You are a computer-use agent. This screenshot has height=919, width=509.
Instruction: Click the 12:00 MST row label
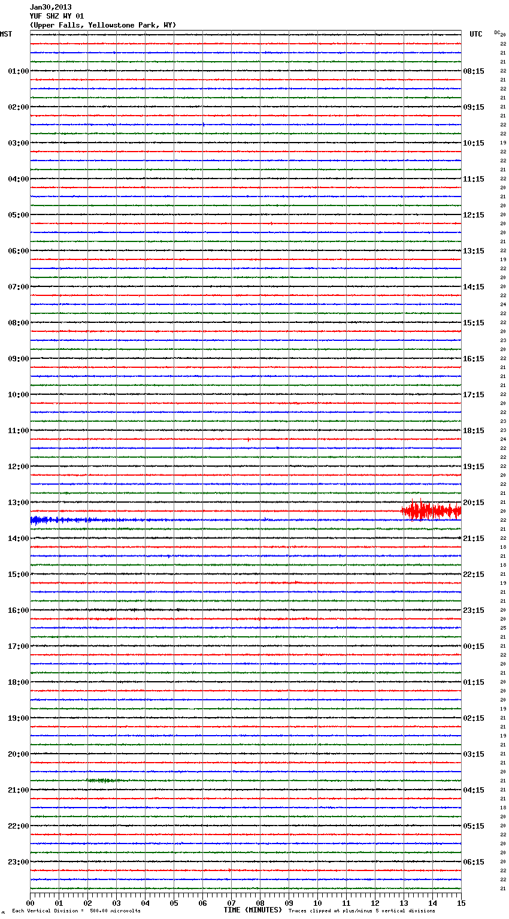[x=19, y=467]
